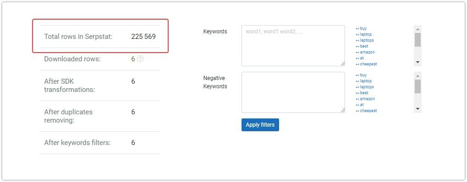Add 'cheapest' to Keywords list

click(366, 64)
